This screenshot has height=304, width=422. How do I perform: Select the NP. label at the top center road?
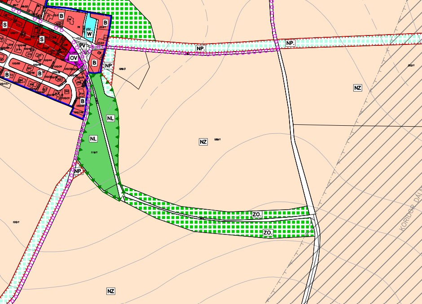[201, 48]
